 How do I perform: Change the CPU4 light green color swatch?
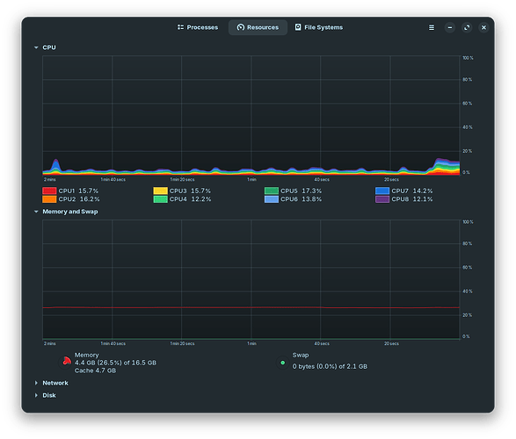[x=160, y=199]
